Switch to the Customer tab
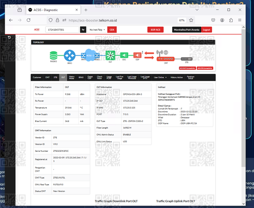Image resolution: width=254 pixels, height=208 pixels. pos(37,77)
